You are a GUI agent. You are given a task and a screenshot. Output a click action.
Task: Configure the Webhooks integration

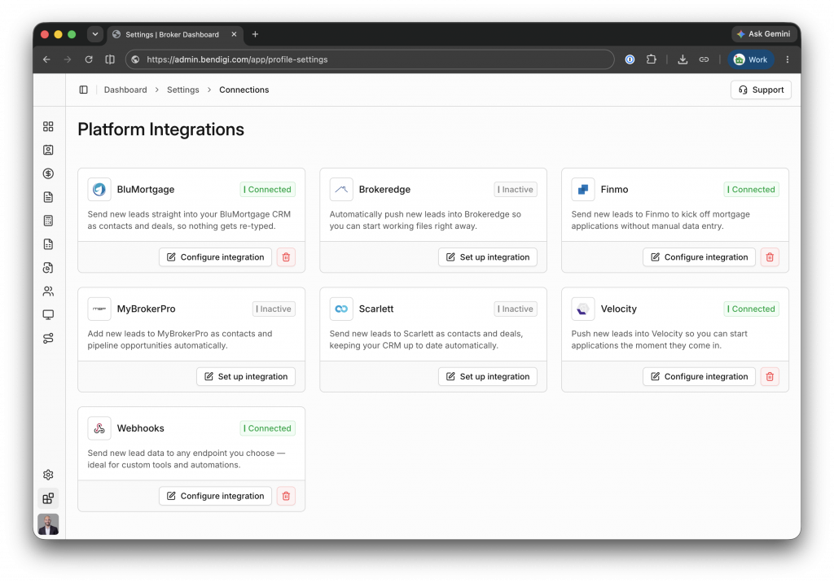pyautogui.click(x=215, y=496)
